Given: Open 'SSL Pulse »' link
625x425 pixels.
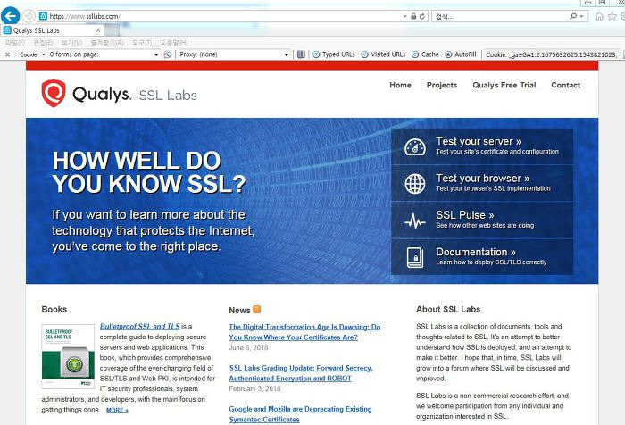Looking at the screenshot, I should [x=465, y=215].
